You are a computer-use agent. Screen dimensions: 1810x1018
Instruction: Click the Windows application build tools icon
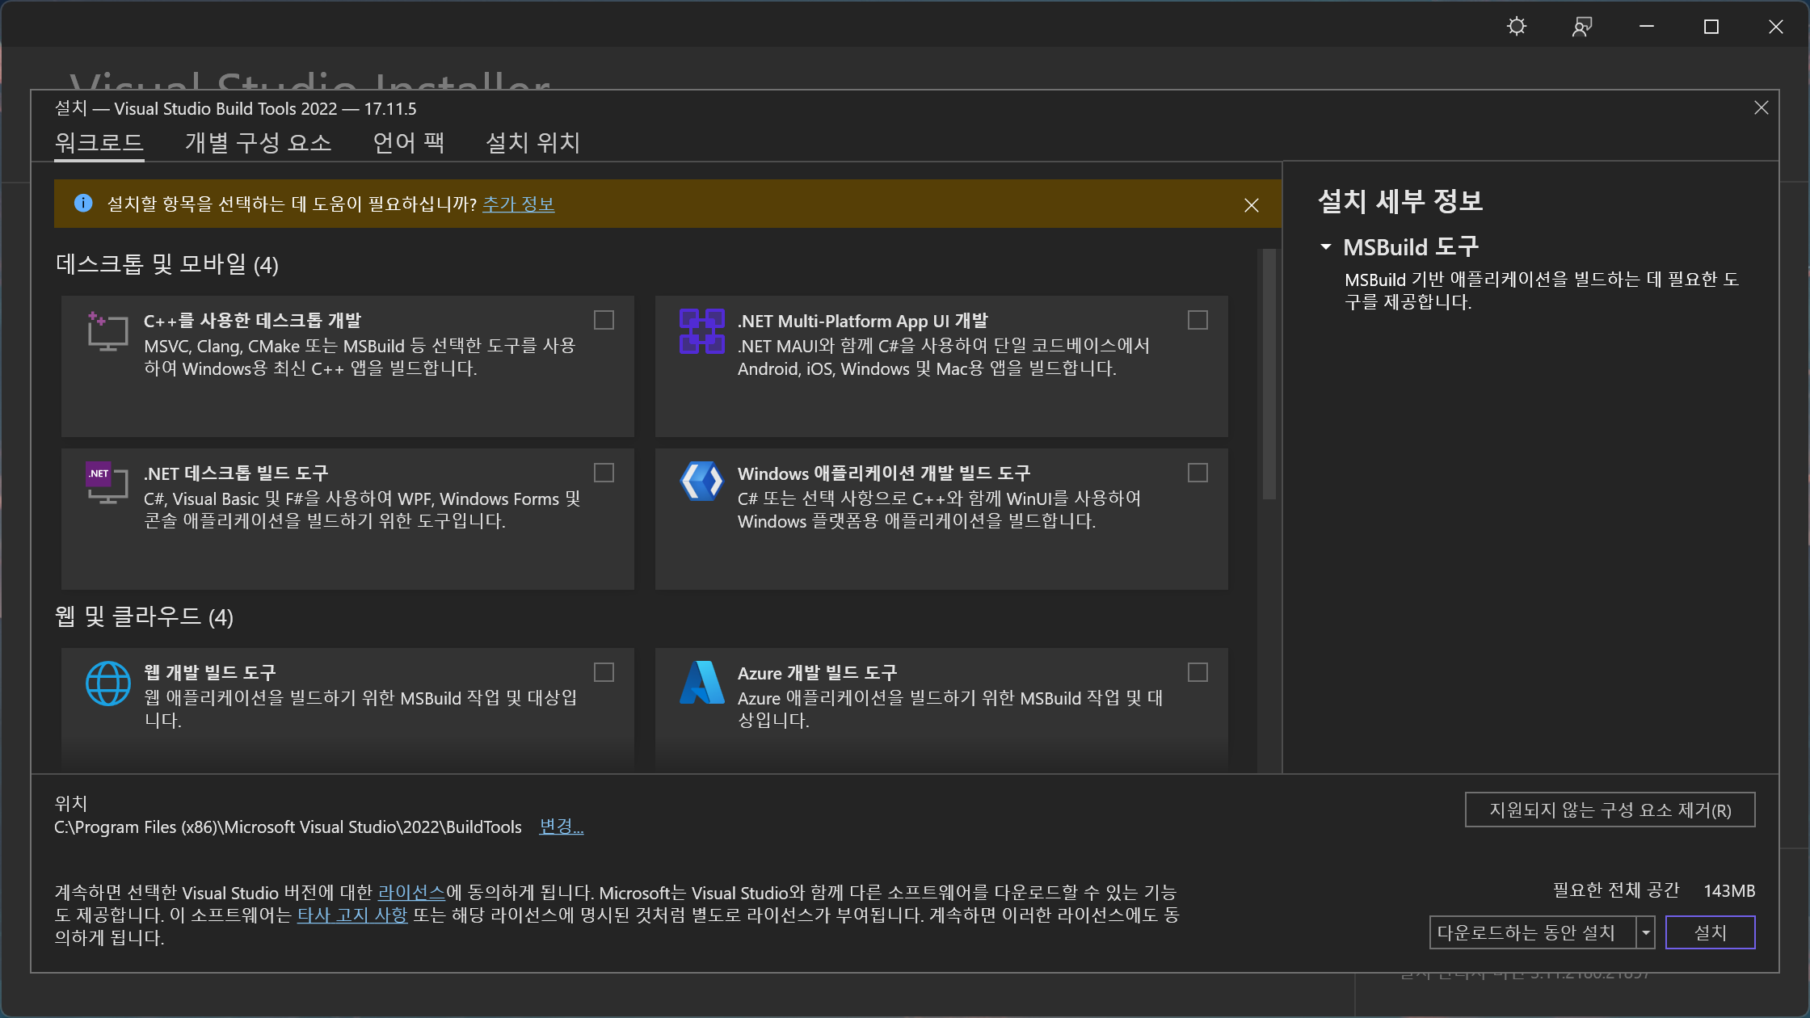point(701,482)
